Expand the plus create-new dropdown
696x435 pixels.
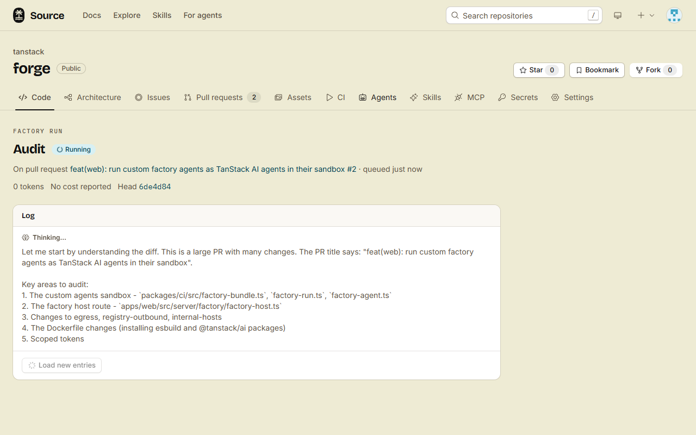(645, 15)
